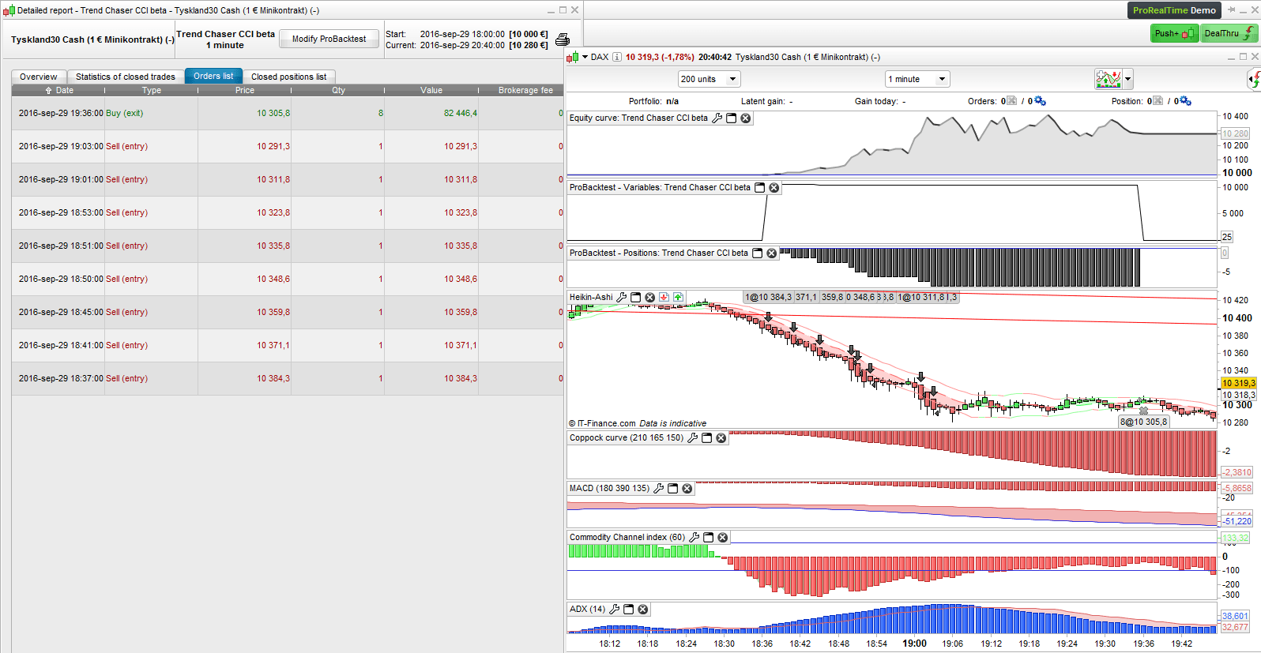Switch to the Overview tab
This screenshot has height=653, width=1261.
[39, 77]
